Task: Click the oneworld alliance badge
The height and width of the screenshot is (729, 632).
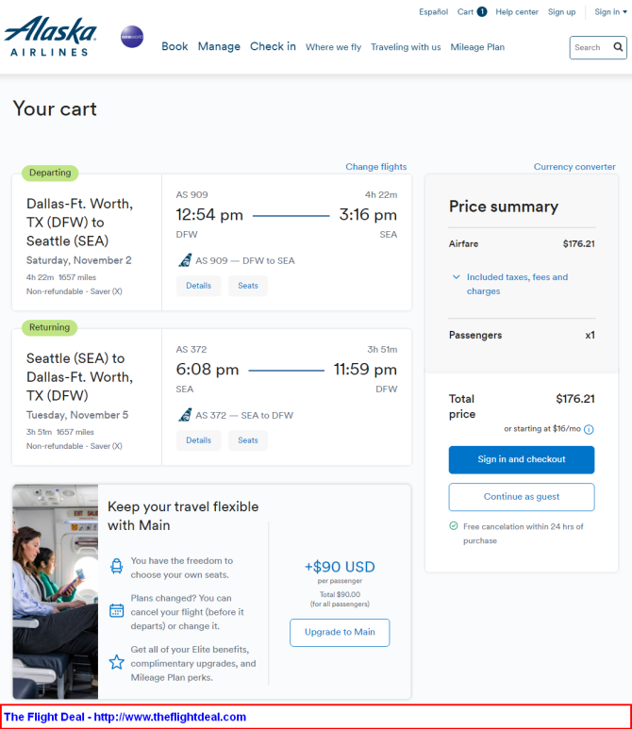Action: pos(132,37)
